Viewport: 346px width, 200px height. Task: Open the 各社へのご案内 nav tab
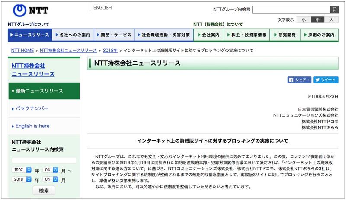point(73,35)
